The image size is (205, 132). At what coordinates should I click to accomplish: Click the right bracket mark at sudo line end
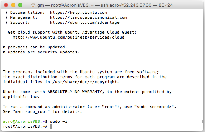point(202,122)
